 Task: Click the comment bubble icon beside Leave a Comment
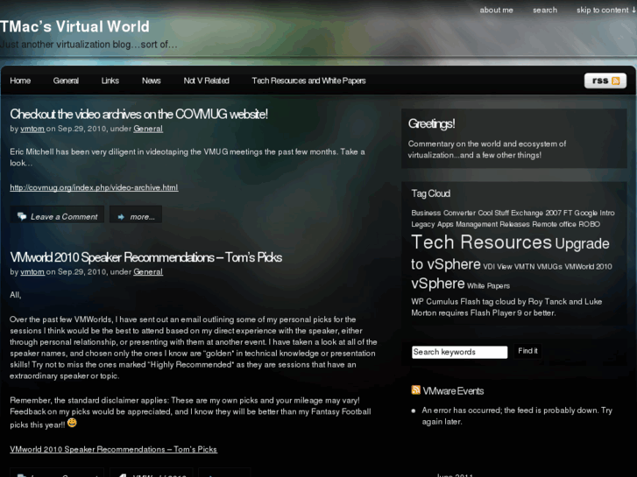[x=22, y=216]
